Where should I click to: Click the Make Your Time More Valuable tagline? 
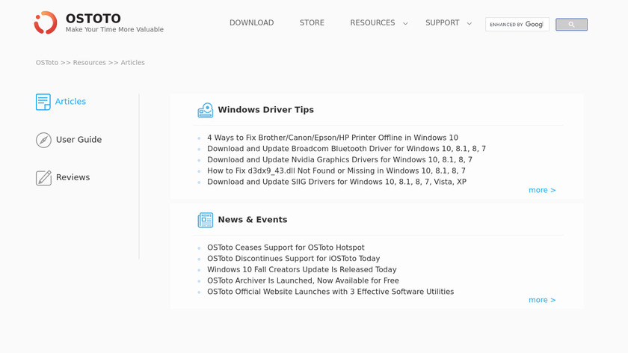pos(114,29)
